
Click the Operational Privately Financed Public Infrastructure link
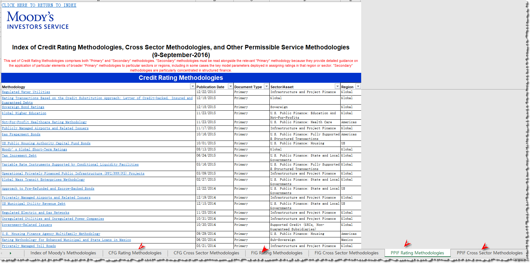73,174
